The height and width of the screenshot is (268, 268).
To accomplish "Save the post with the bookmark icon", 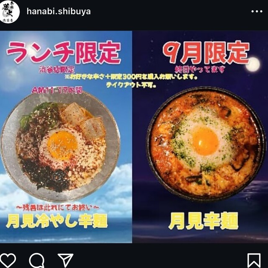I will coord(254,260).
